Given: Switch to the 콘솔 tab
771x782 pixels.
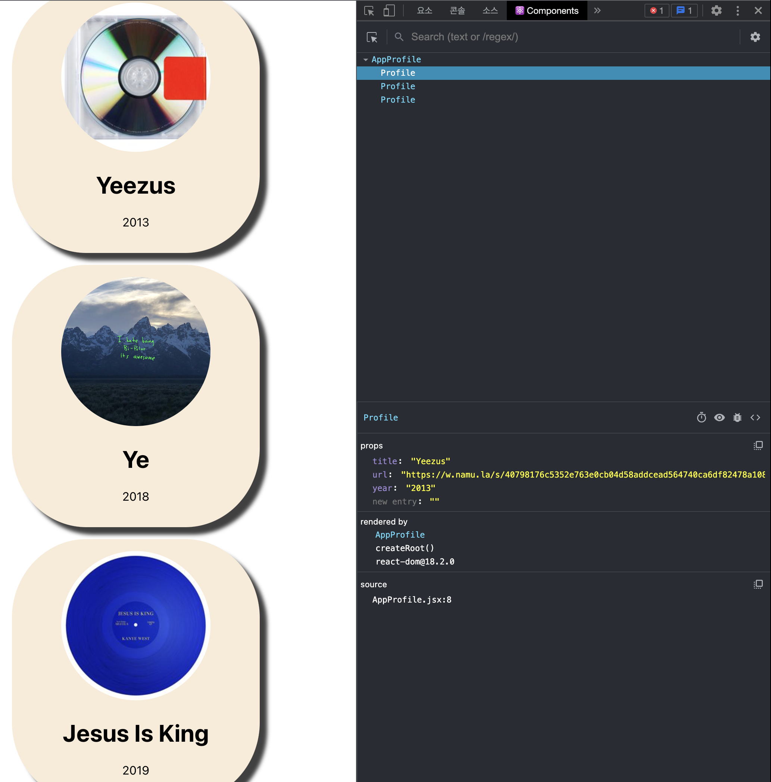Looking at the screenshot, I should tap(457, 11).
